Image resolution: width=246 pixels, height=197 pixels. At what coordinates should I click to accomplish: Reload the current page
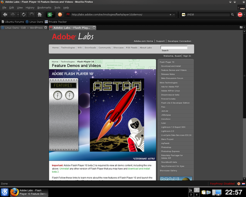coord(24,15)
